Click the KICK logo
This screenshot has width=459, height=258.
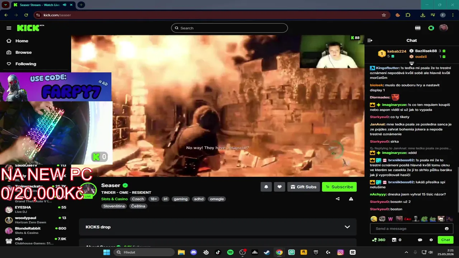(x=30, y=28)
